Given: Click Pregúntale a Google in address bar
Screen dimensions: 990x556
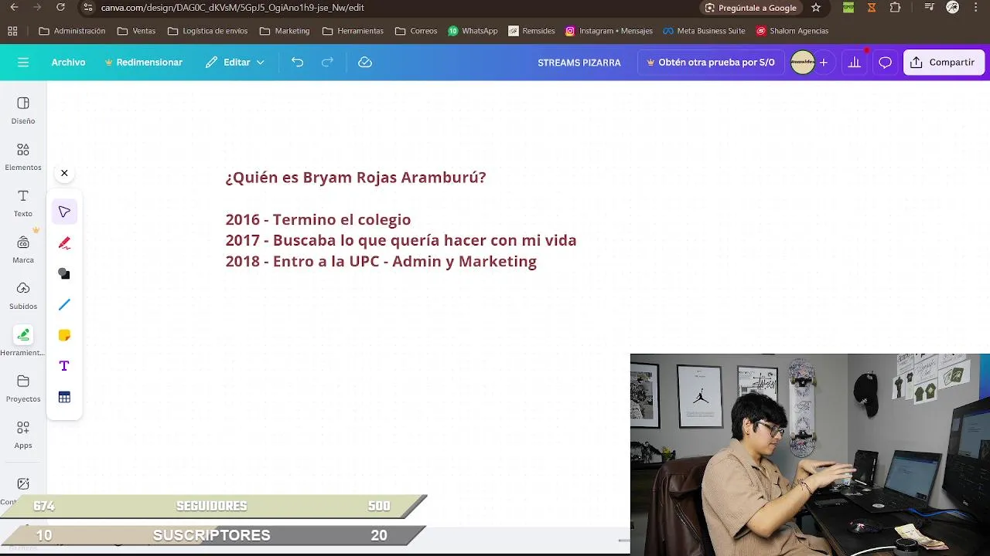Looking at the screenshot, I should click(x=750, y=8).
